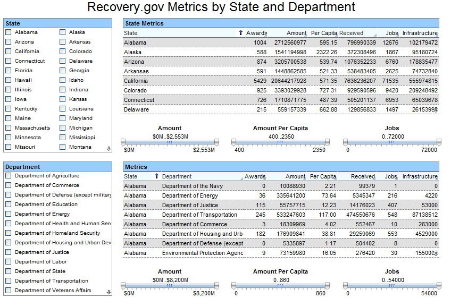The height and width of the screenshot is (307, 451).
Task: Click the Department panel header
Action: pyautogui.click(x=57, y=167)
